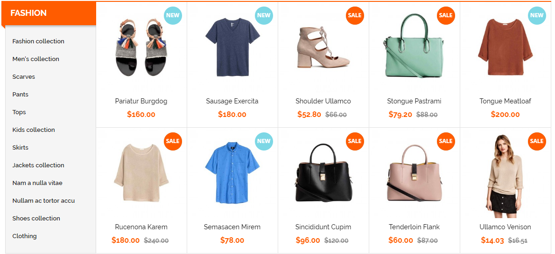Open the Sincididunt Cupim product title
The width and height of the screenshot is (555, 254).
pyautogui.click(x=323, y=227)
